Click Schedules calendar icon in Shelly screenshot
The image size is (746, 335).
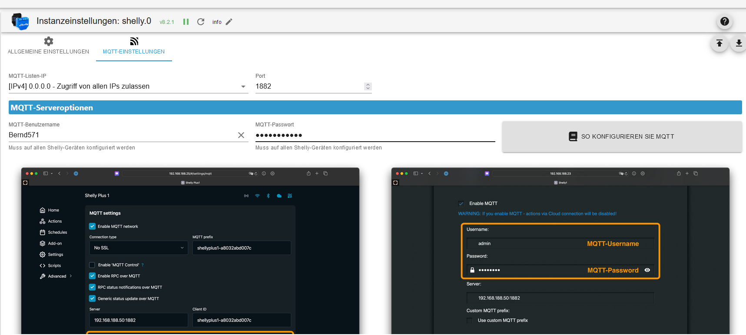click(43, 232)
